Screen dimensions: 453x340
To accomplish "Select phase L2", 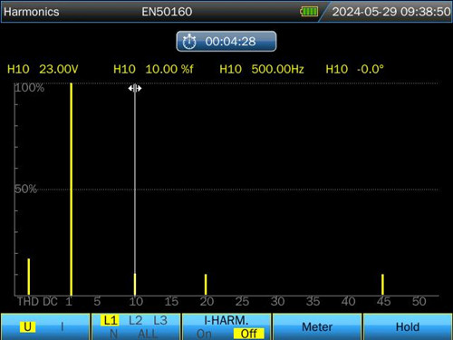I will (135, 320).
